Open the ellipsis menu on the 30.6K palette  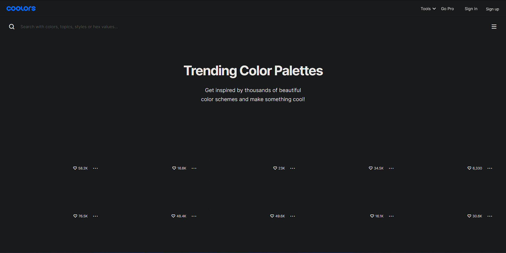(490, 216)
